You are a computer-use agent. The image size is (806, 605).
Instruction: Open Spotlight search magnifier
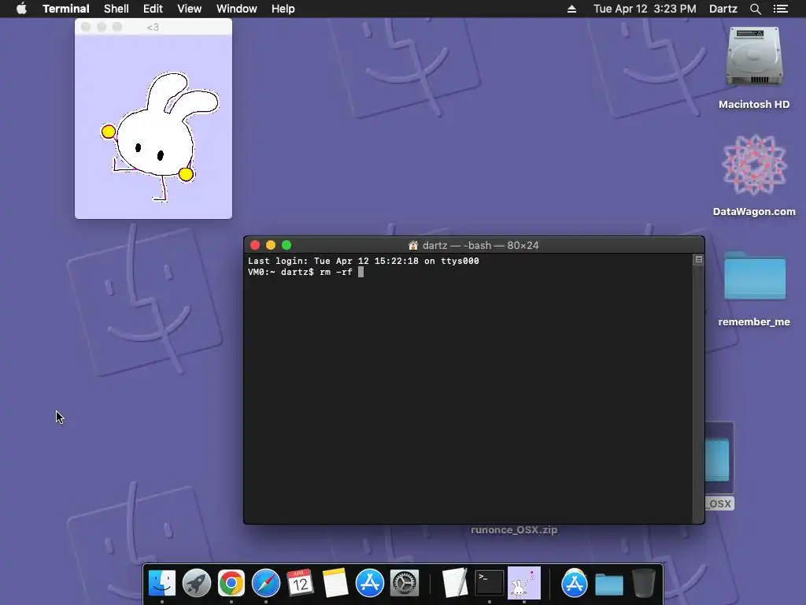pyautogui.click(x=755, y=9)
